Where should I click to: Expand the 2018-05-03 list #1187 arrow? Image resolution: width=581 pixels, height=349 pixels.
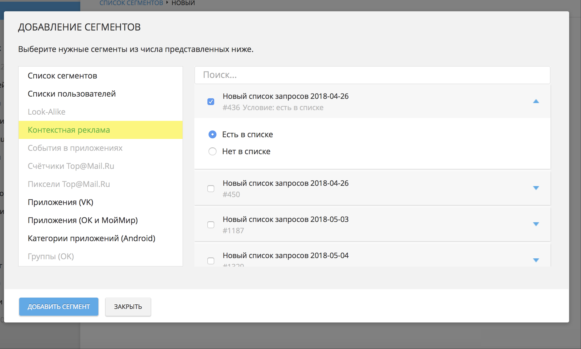536,224
